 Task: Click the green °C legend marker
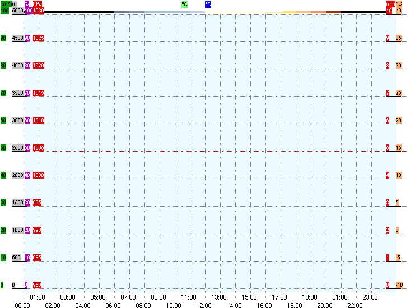point(185,4)
